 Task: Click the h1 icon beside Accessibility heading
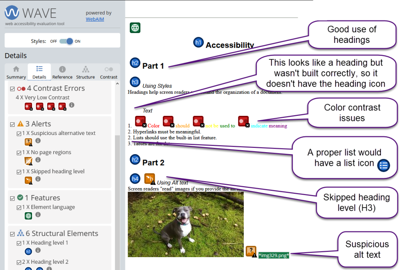point(198,43)
